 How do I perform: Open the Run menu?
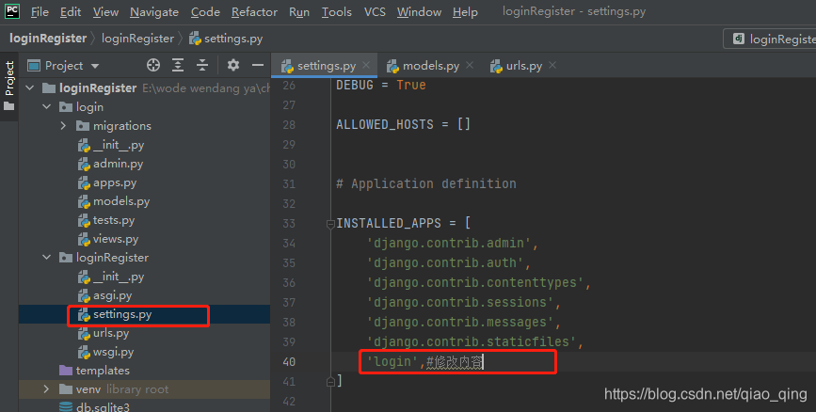(299, 12)
